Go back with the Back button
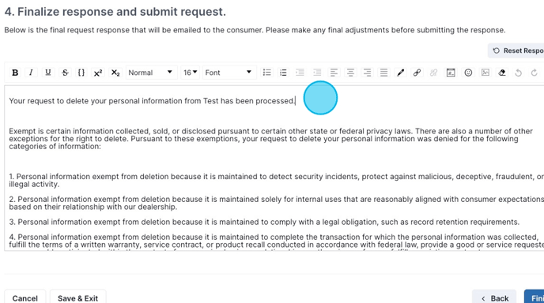 494,297
